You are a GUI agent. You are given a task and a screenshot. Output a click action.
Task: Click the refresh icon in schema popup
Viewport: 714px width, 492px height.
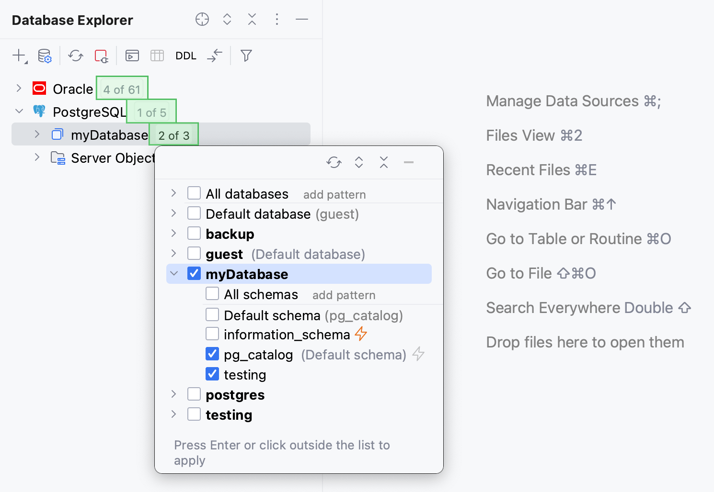334,163
